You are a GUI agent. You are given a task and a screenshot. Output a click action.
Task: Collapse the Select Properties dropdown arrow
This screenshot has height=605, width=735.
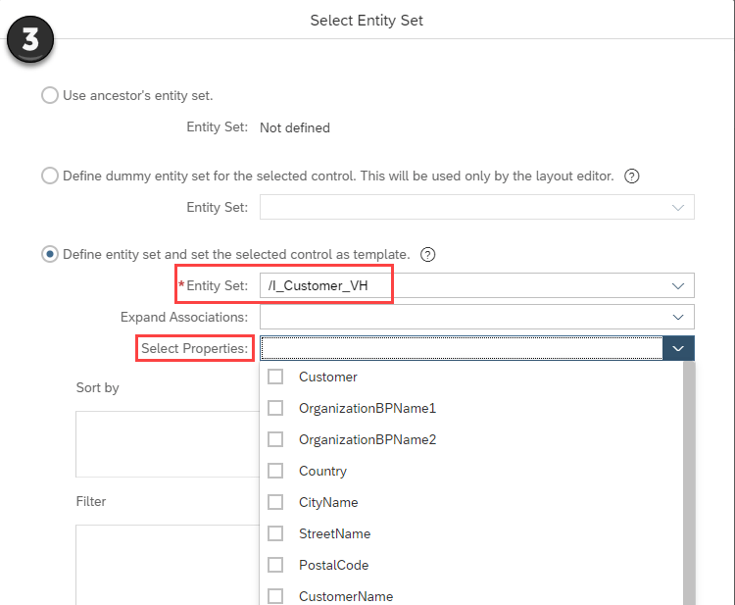coord(678,348)
